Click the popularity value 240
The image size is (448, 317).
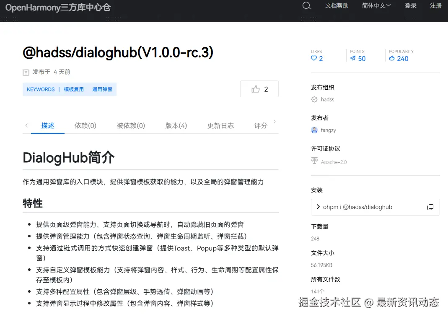pyautogui.click(x=403, y=59)
